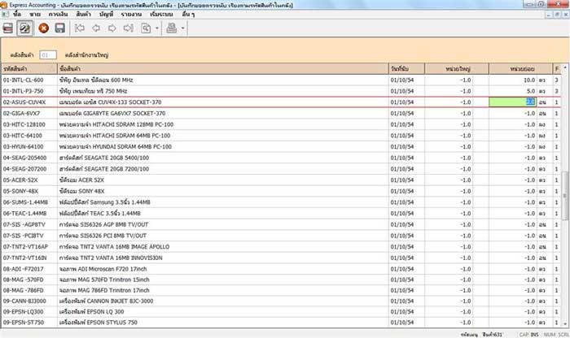Open the ขาย menu
The width and height of the screenshot is (570, 338).
point(35,14)
